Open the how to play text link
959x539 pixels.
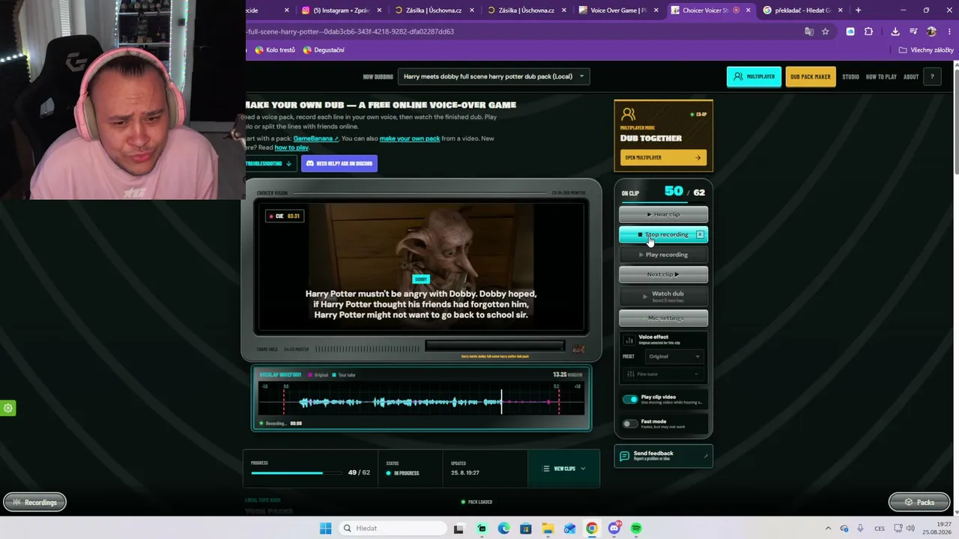tap(291, 147)
